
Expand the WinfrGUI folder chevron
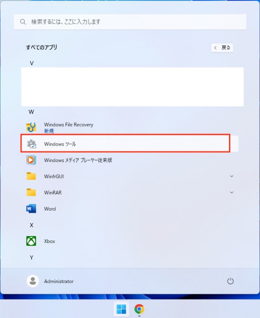pos(231,176)
